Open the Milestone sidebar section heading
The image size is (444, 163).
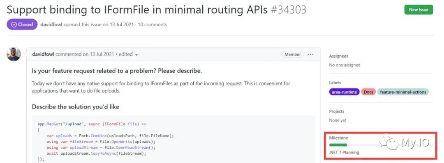[338, 138]
